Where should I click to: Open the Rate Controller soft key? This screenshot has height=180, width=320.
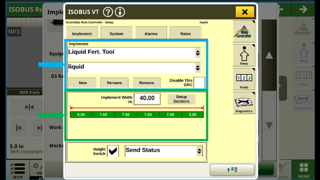click(244, 31)
